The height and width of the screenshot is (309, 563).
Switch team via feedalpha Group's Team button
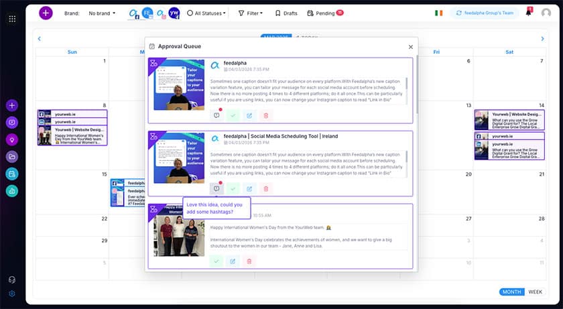[x=486, y=13]
